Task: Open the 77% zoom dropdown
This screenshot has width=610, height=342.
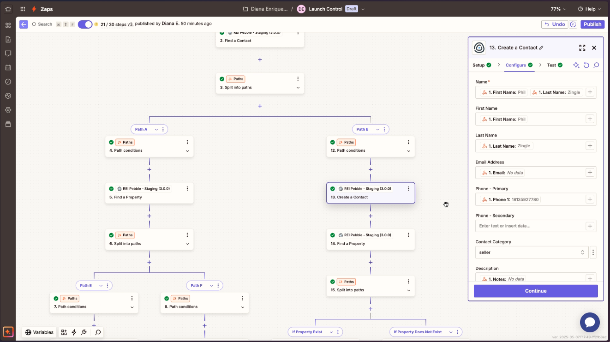Action: [x=559, y=9]
